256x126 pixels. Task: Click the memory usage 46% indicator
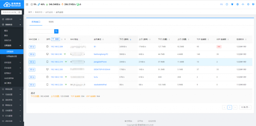pyautogui.click(x=41, y=5)
